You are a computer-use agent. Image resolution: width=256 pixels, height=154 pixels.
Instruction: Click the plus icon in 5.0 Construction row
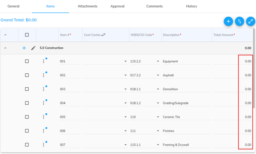point(24,48)
